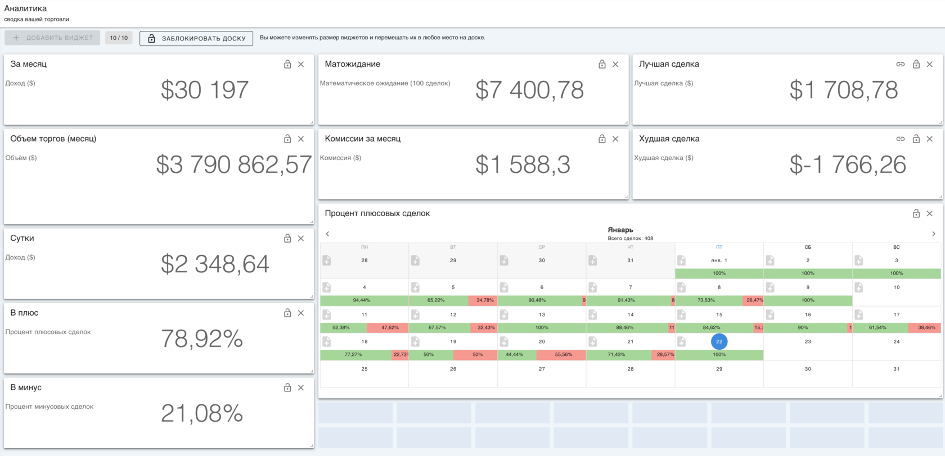This screenshot has width=945, height=456.
Task: Select the ПТ weekday column header
Action: point(719,247)
